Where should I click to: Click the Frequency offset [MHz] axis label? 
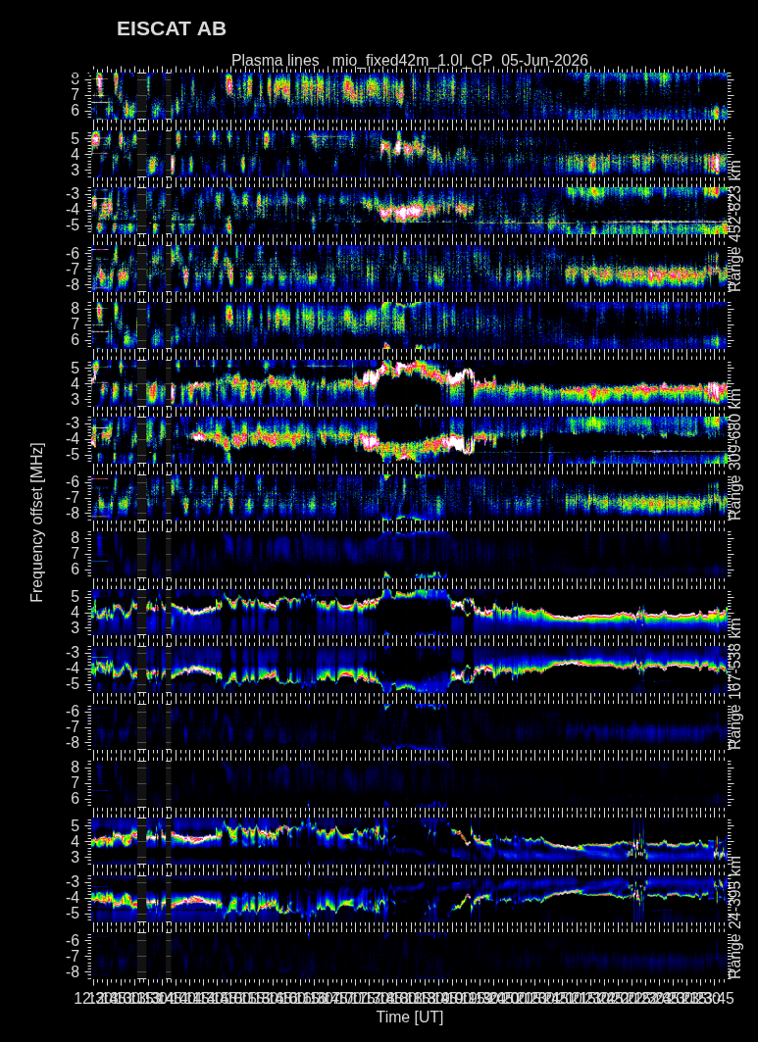pos(37,523)
